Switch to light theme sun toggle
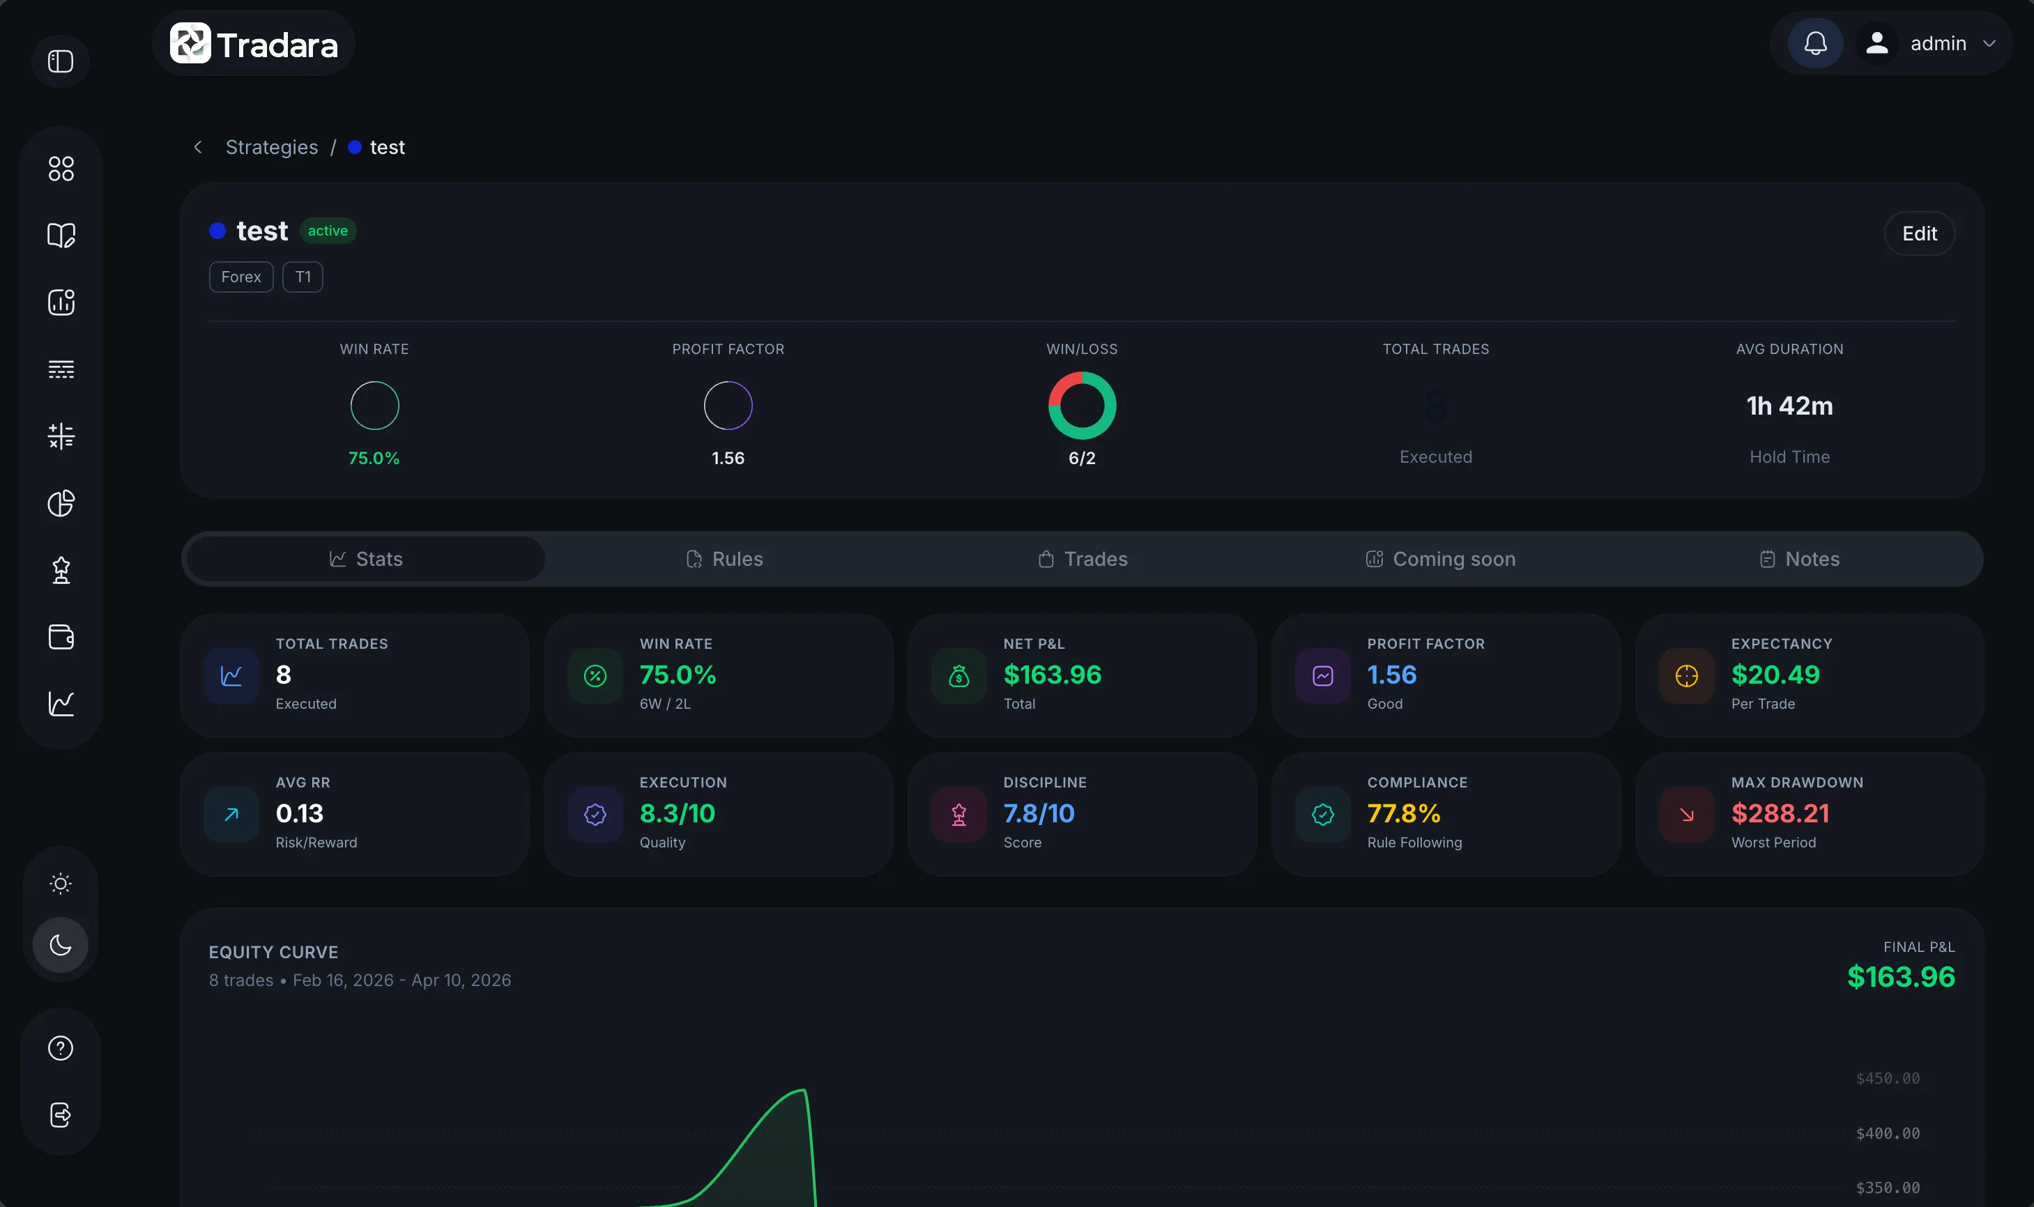Screen dimensions: 2034x1207 pos(61,883)
